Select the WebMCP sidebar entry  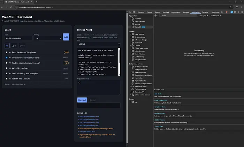coord(140,27)
